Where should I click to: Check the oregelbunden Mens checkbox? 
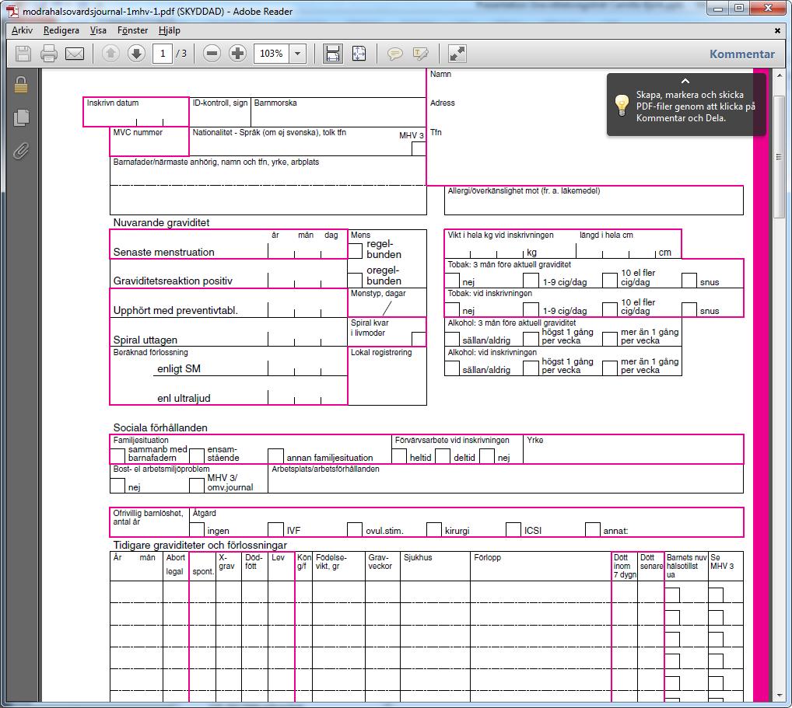click(355, 280)
